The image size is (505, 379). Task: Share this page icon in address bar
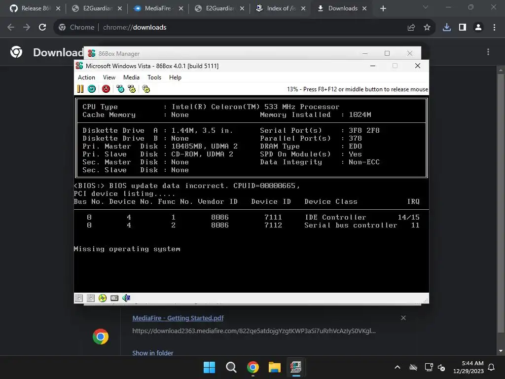411,28
